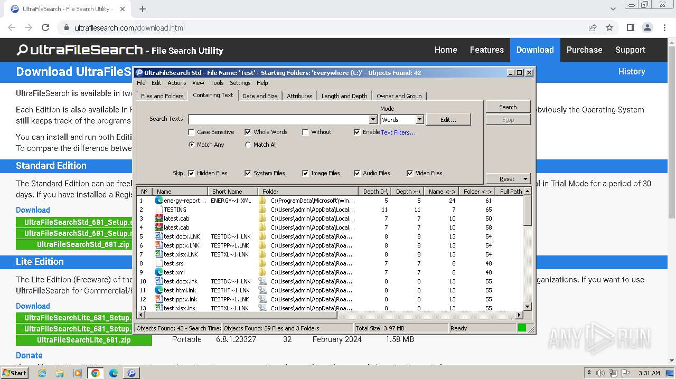This screenshot has height=380, width=676.
Task: Switch to the Attributes tab
Action: pyautogui.click(x=299, y=96)
